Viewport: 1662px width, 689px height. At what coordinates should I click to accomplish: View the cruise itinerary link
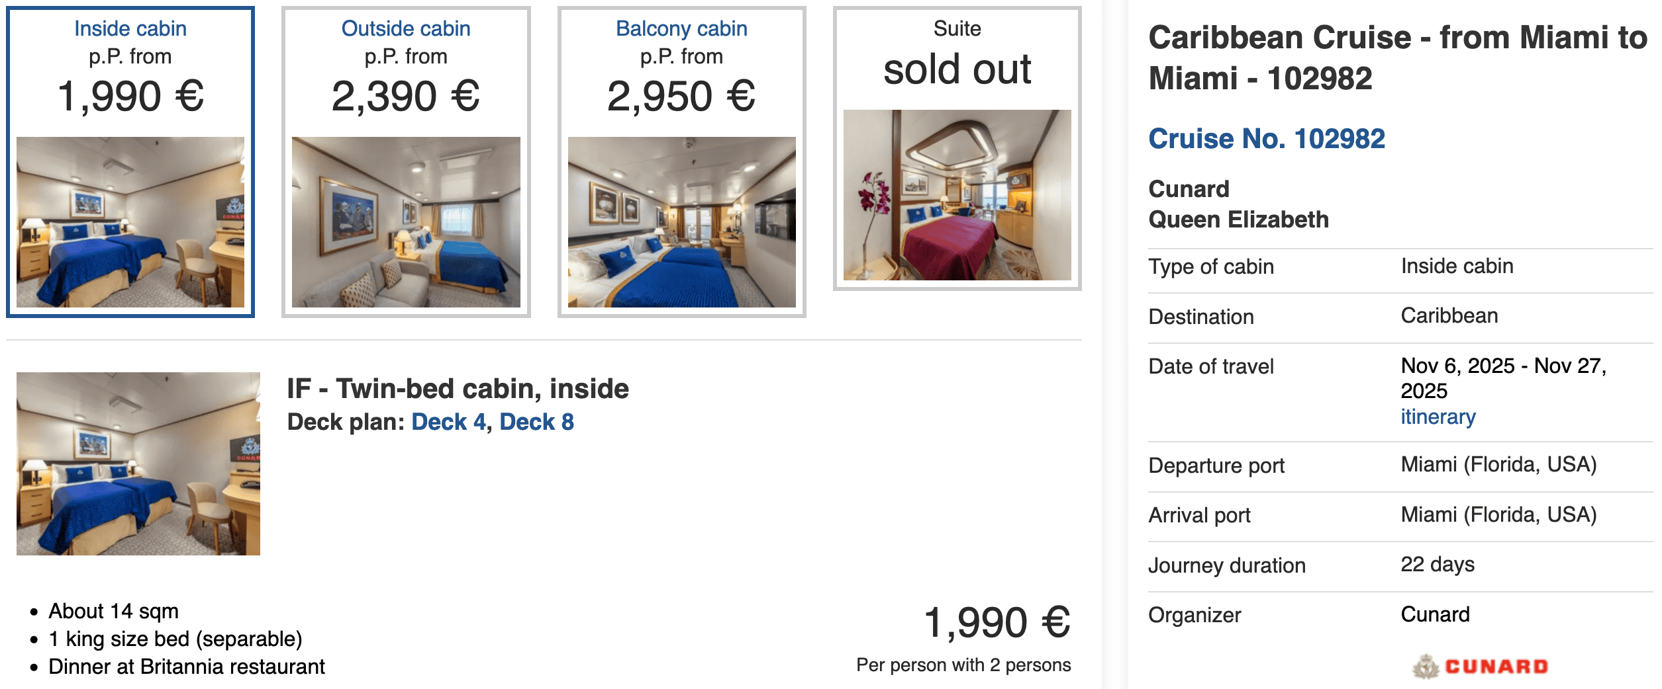[x=1438, y=417]
